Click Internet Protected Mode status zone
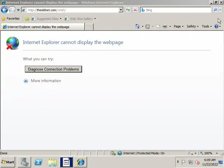The width and height of the screenshot is (224, 168). 152,153
